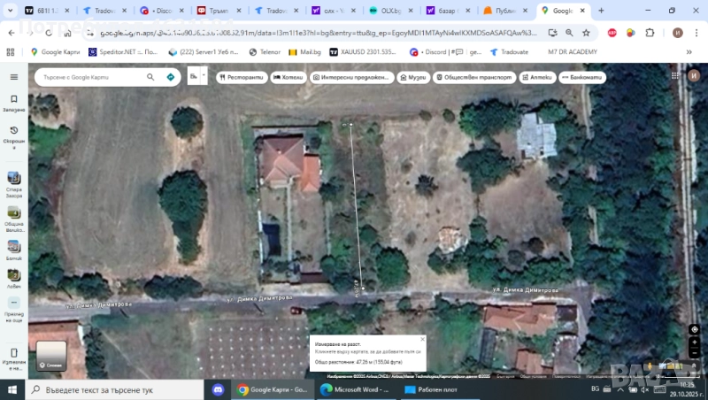
Task: Select the Хотели category chip
Action: coord(288,77)
